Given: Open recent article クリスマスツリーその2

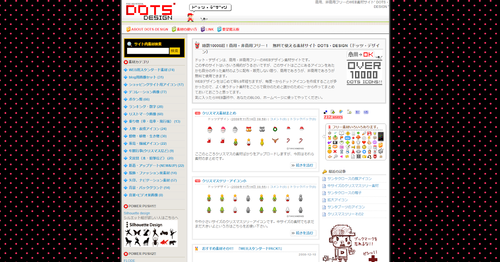Looking at the screenshot, I should pos(345,214).
